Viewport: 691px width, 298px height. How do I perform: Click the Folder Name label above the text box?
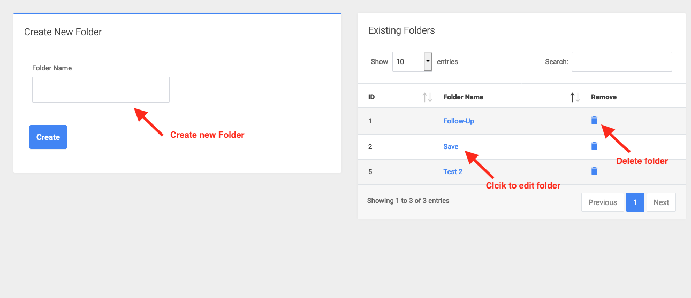(52, 68)
